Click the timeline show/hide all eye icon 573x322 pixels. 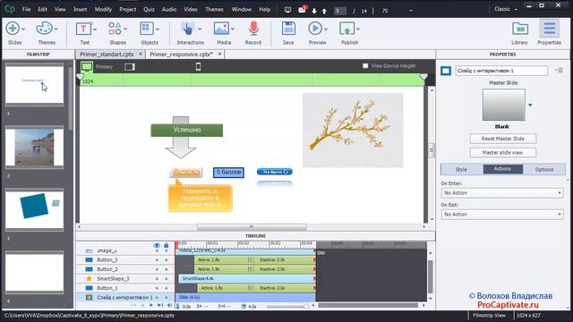tap(157, 245)
